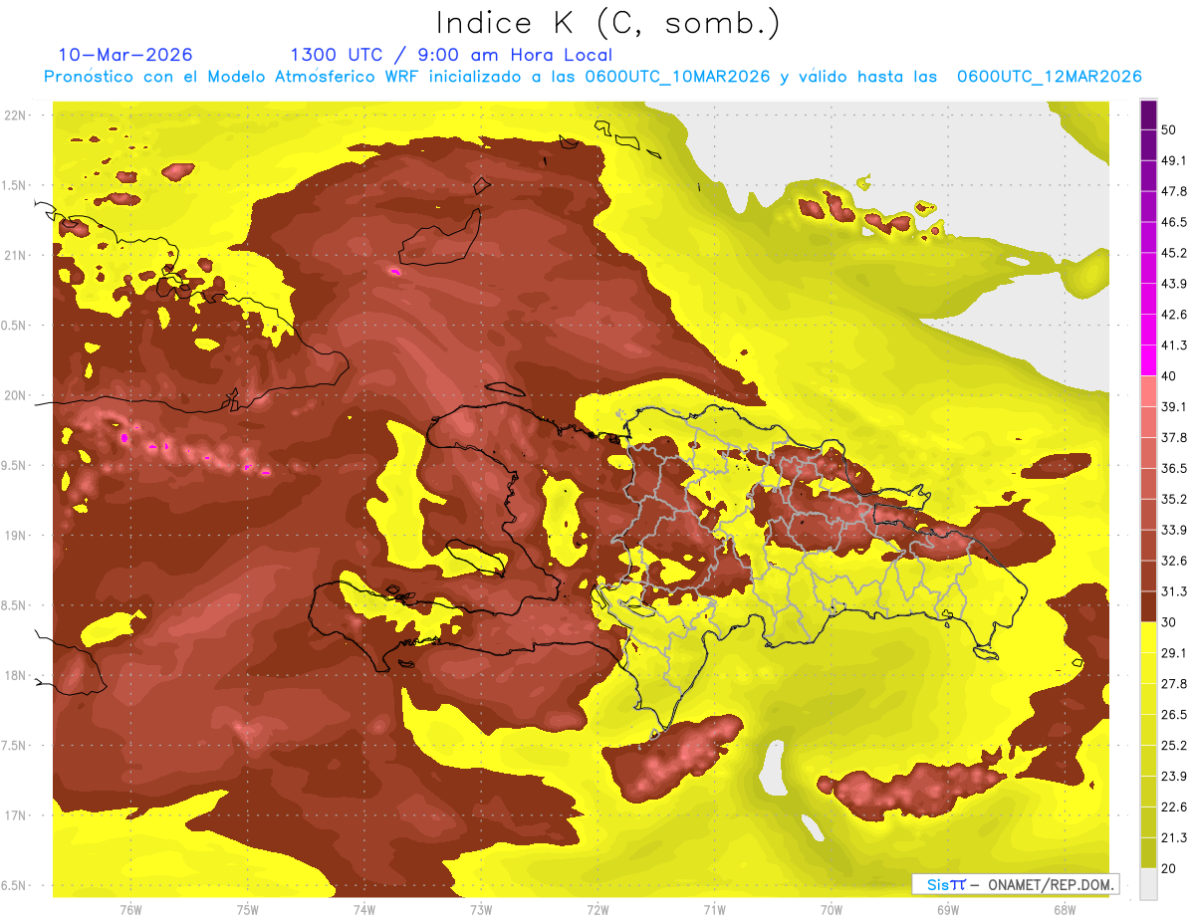The image size is (1195, 923).
Task: Pick legend swatch between 39.1 and 40
Action: tap(1148, 391)
